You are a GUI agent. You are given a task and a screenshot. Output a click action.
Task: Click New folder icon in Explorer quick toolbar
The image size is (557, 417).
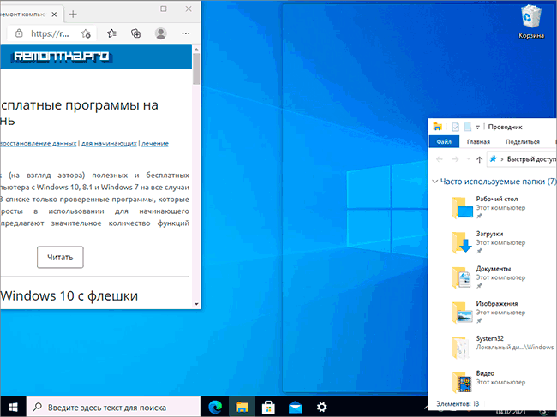468,127
